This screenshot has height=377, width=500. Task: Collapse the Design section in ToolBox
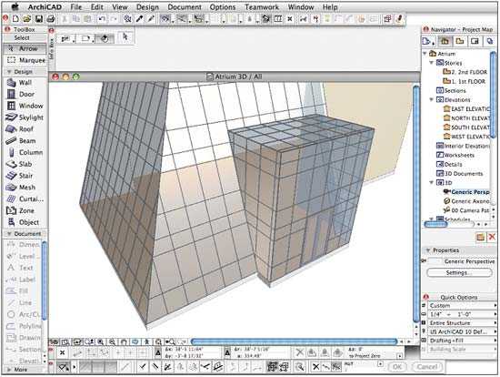coord(9,72)
